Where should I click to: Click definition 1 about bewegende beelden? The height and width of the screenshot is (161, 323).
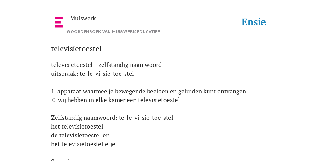pos(149,92)
